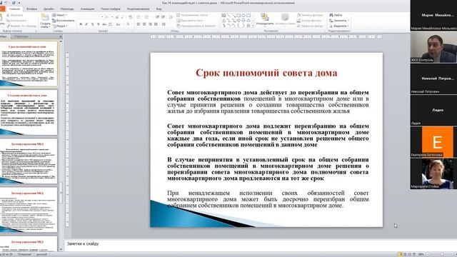Select the star shape in shapes gallery

click(248, 26)
